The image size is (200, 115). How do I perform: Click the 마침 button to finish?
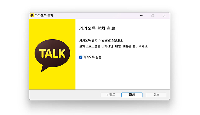click(132, 95)
